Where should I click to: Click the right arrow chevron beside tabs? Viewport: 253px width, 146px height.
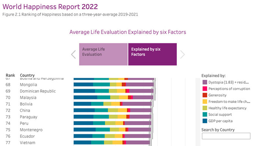pyautogui.click(x=182, y=55)
